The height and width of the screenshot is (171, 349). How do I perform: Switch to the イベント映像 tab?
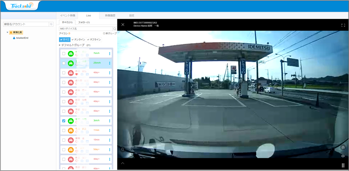[x=68, y=16]
